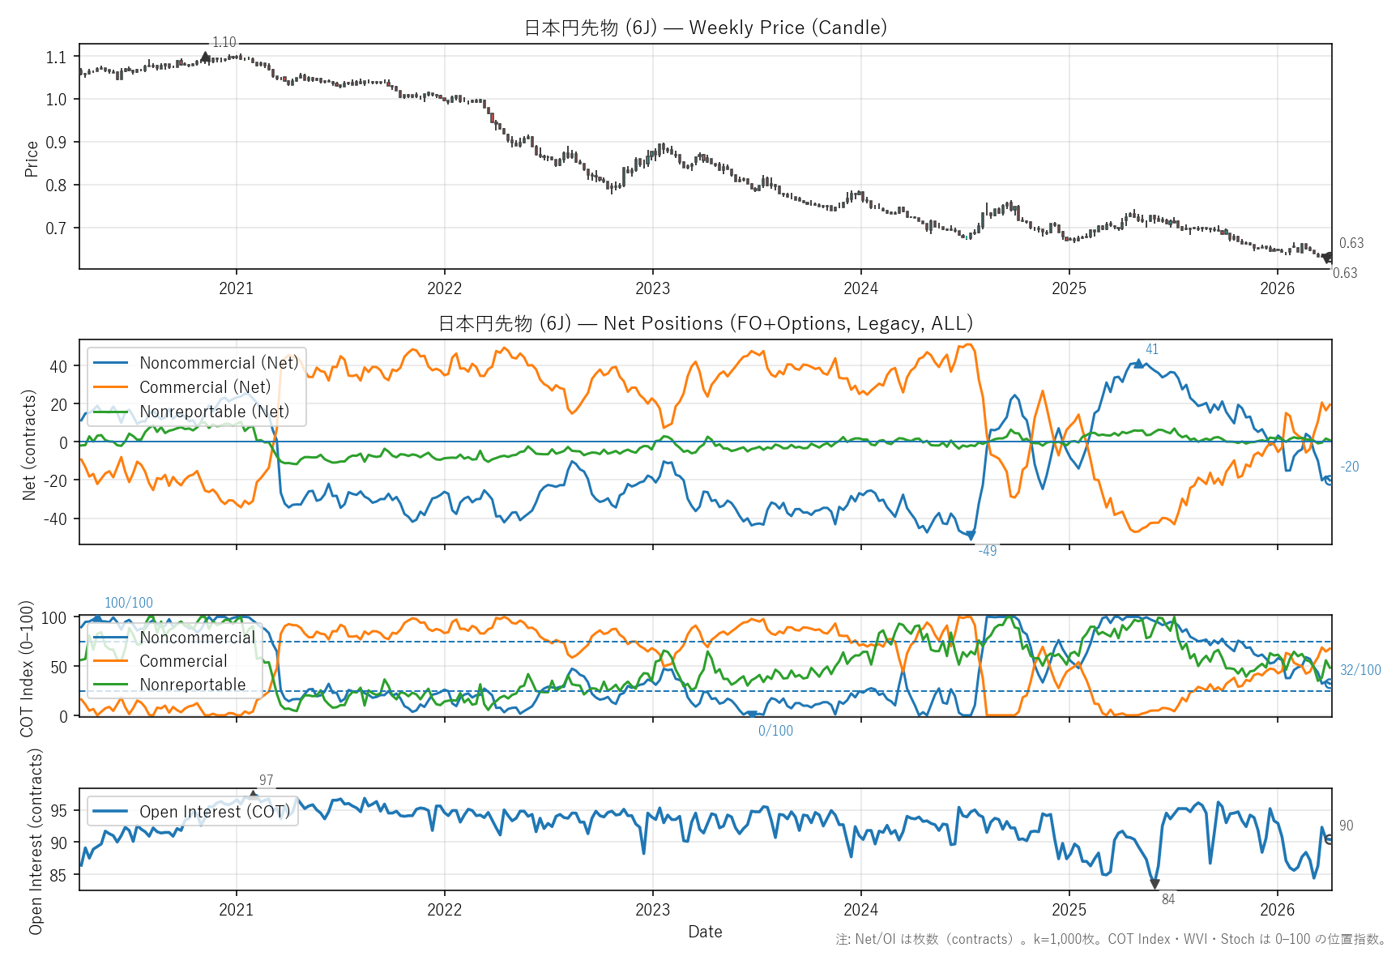The image size is (1400, 956).
Task: Click the Weekly Price (Candle) chart title
Action: [705, 28]
